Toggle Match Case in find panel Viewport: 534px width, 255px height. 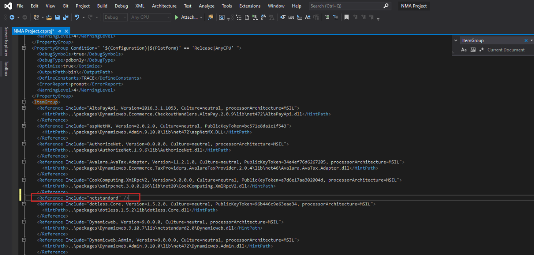click(464, 50)
